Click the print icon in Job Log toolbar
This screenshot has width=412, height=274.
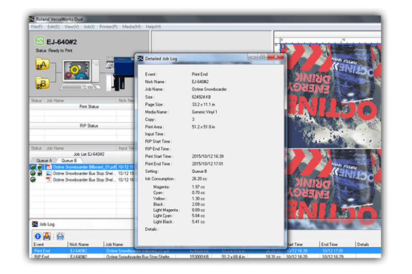tap(60, 235)
